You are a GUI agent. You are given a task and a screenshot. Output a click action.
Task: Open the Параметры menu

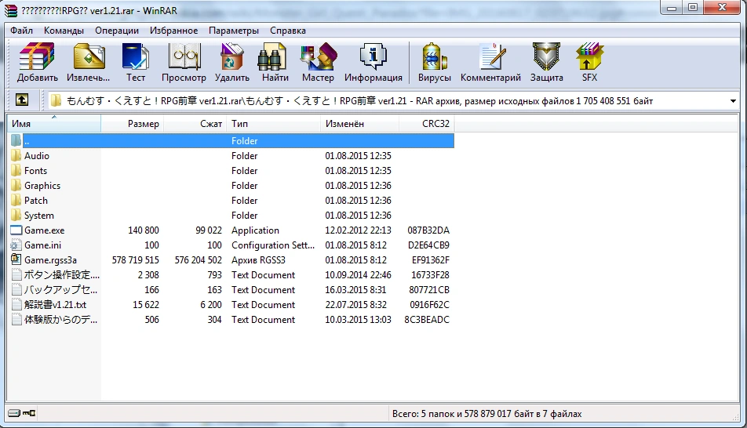coord(234,31)
